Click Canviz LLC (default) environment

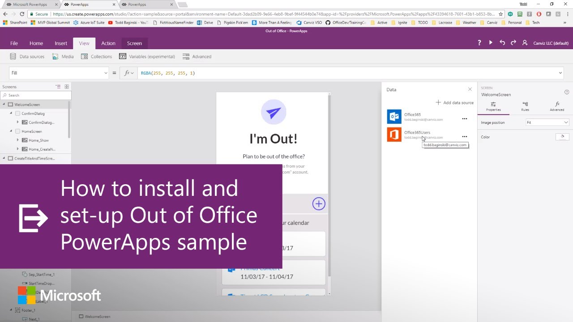click(x=551, y=43)
